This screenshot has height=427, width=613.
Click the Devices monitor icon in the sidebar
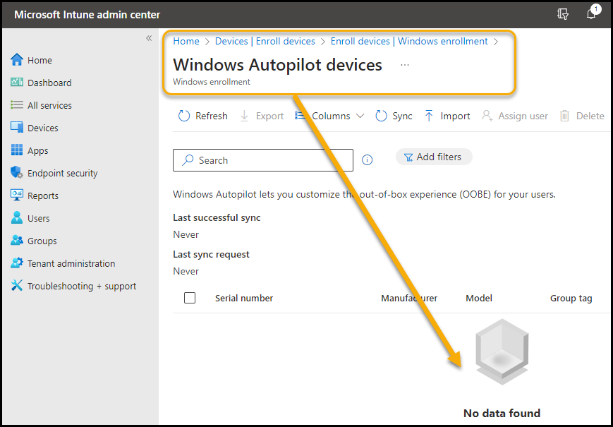click(x=17, y=128)
